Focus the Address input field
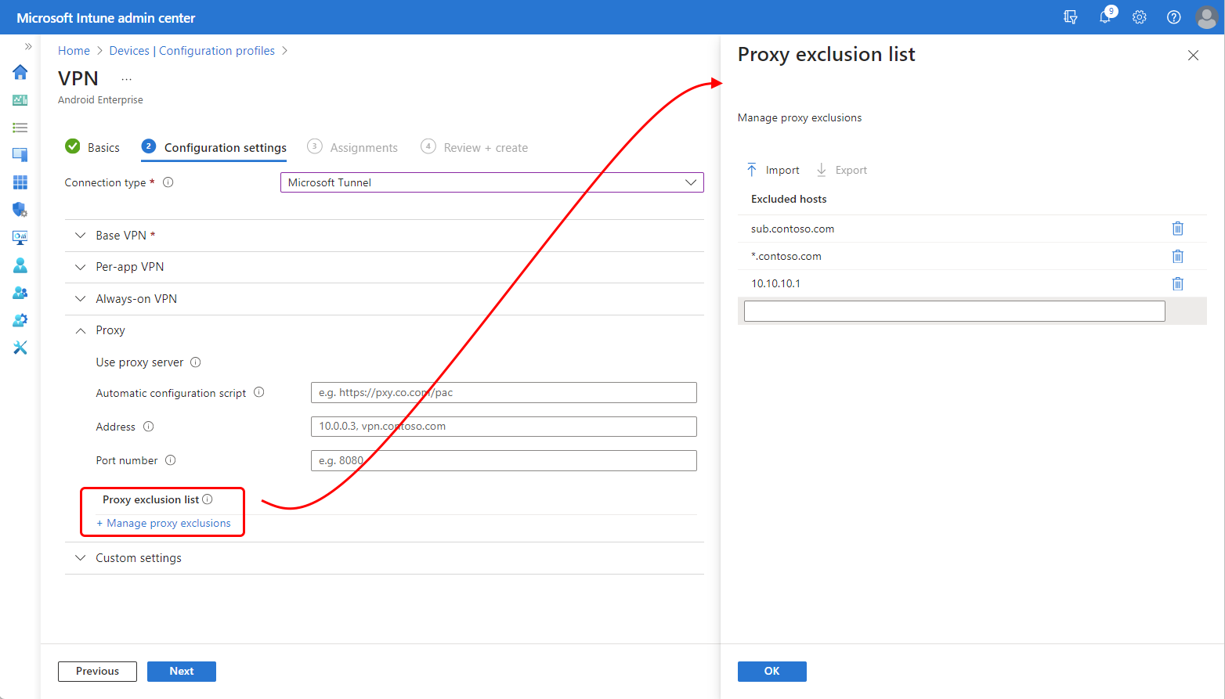 point(504,427)
